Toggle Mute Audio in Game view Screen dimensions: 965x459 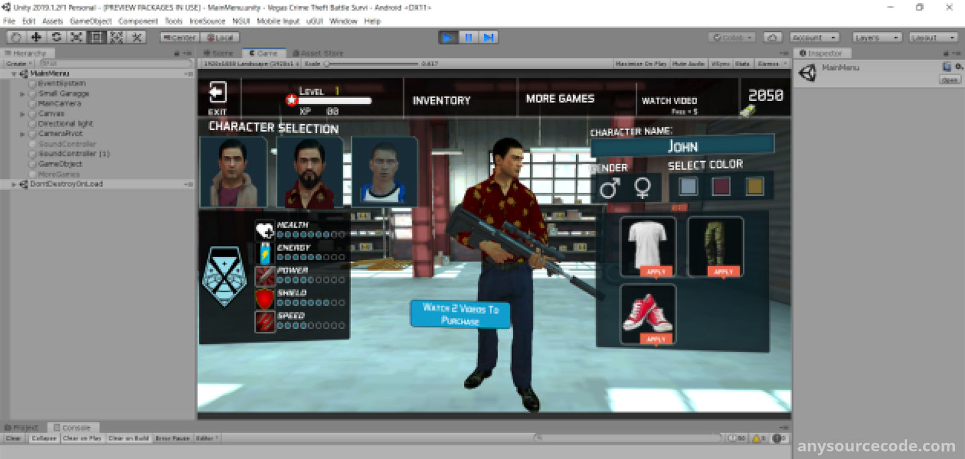(688, 63)
